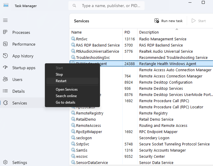The image size is (213, 166).
Task: Click the RmSvc service gear icon
Action: (x=73, y=39)
